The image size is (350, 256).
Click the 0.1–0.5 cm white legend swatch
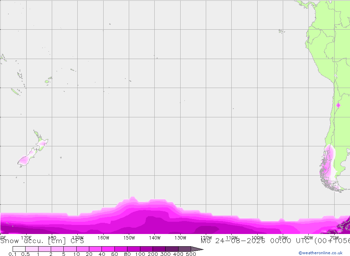click(x=19, y=249)
